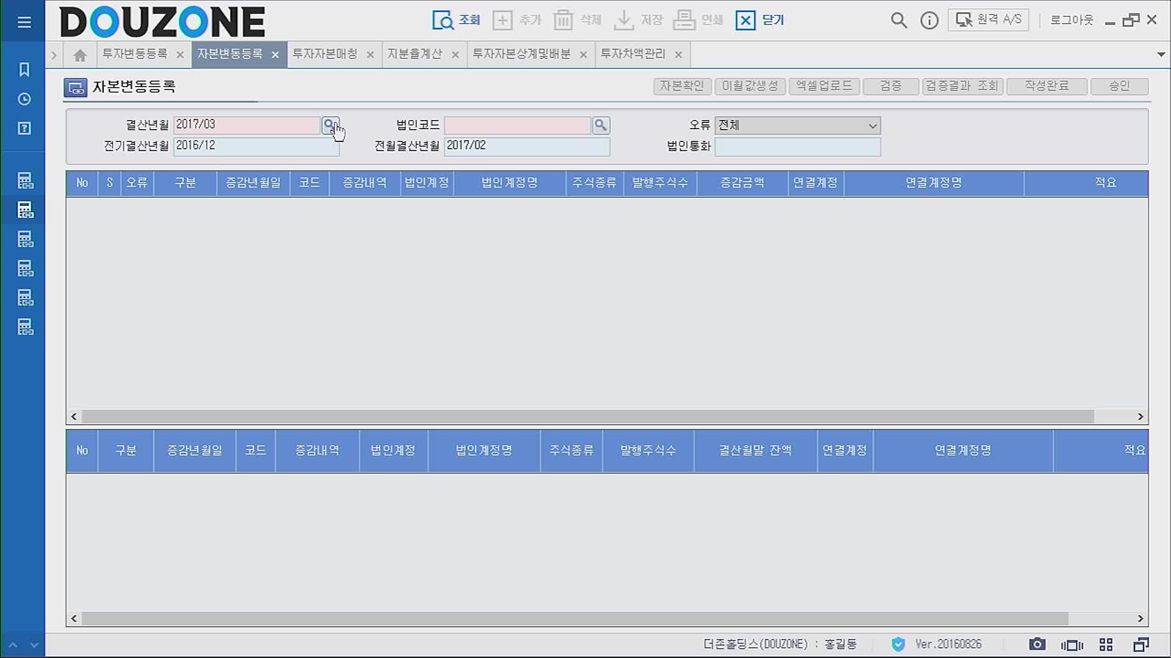The width and height of the screenshot is (1171, 658).
Task: Select the second calculator module icon
Action: pos(25,210)
